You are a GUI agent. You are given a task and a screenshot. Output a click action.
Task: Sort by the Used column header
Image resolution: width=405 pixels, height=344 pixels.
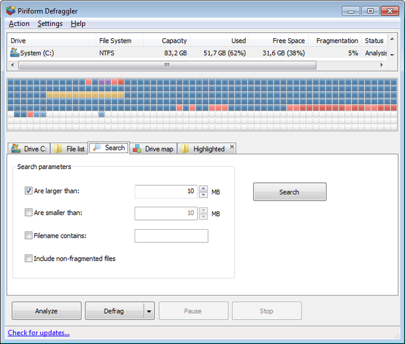(x=220, y=41)
